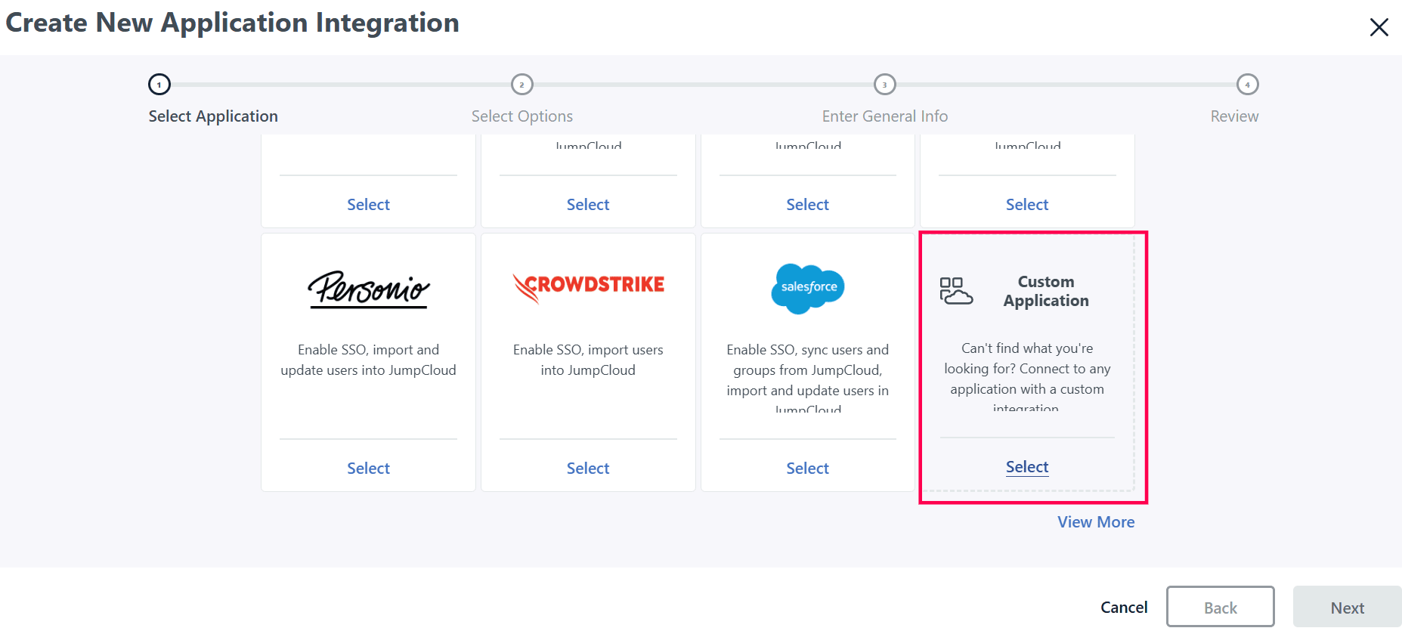
Task: Select the CrowdStrike application
Action: (x=588, y=469)
